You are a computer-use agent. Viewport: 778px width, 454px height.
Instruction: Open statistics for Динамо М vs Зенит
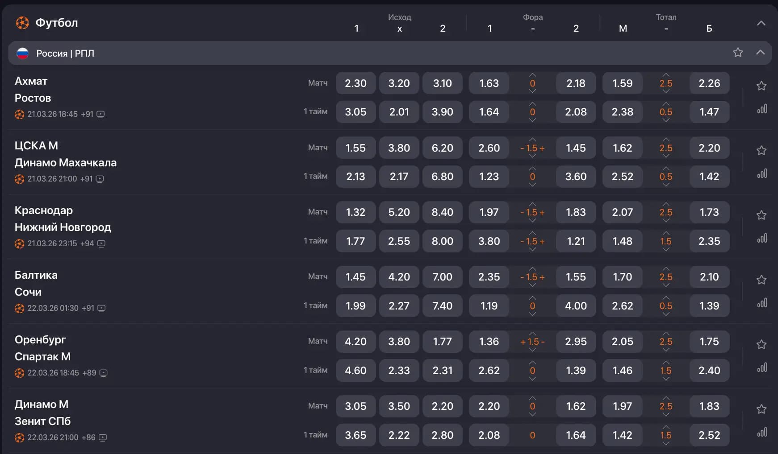pos(762,432)
